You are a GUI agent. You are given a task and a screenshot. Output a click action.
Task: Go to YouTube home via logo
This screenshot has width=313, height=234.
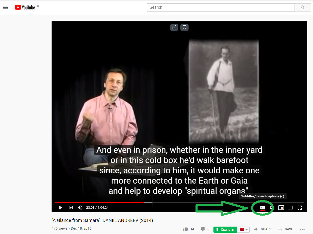[25, 7]
